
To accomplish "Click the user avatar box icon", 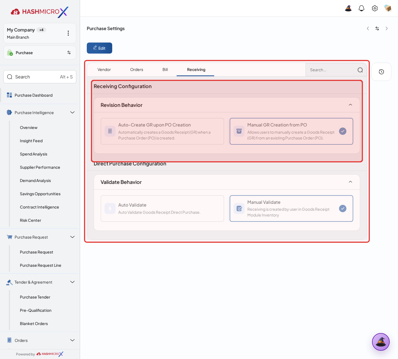I will point(388,8).
